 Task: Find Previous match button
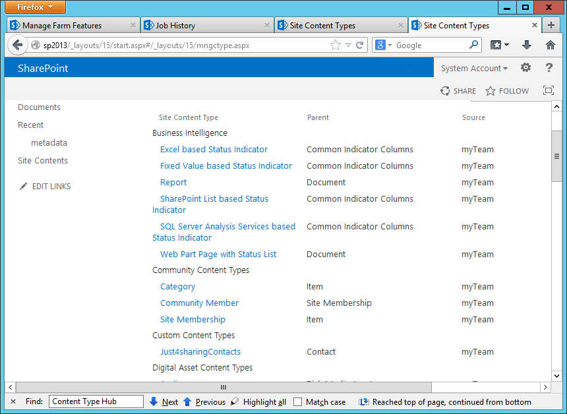(x=204, y=401)
